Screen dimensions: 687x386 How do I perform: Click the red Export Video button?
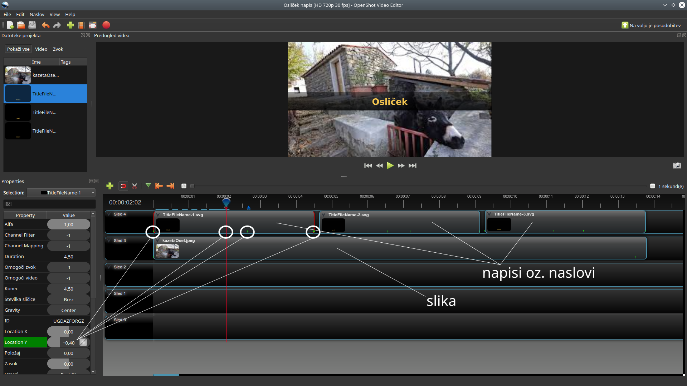tap(106, 25)
